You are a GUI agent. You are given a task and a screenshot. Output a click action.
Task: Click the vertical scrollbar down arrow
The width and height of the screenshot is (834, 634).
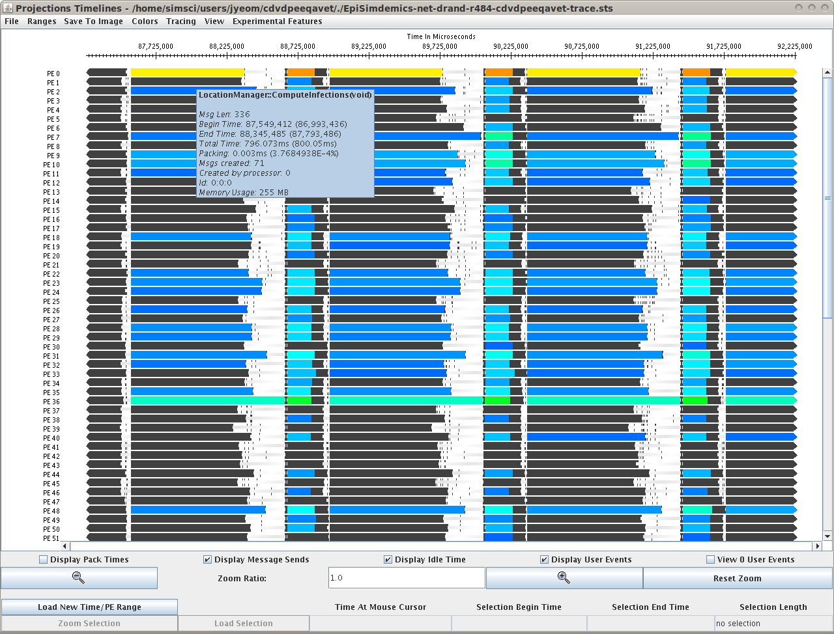point(827,536)
